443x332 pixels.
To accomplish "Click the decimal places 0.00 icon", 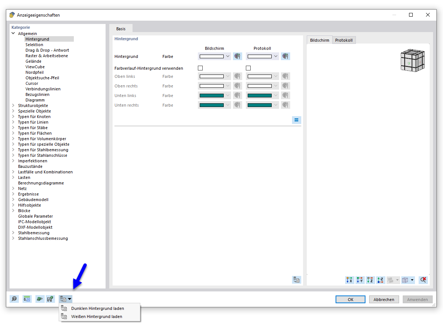I will coord(27,299).
